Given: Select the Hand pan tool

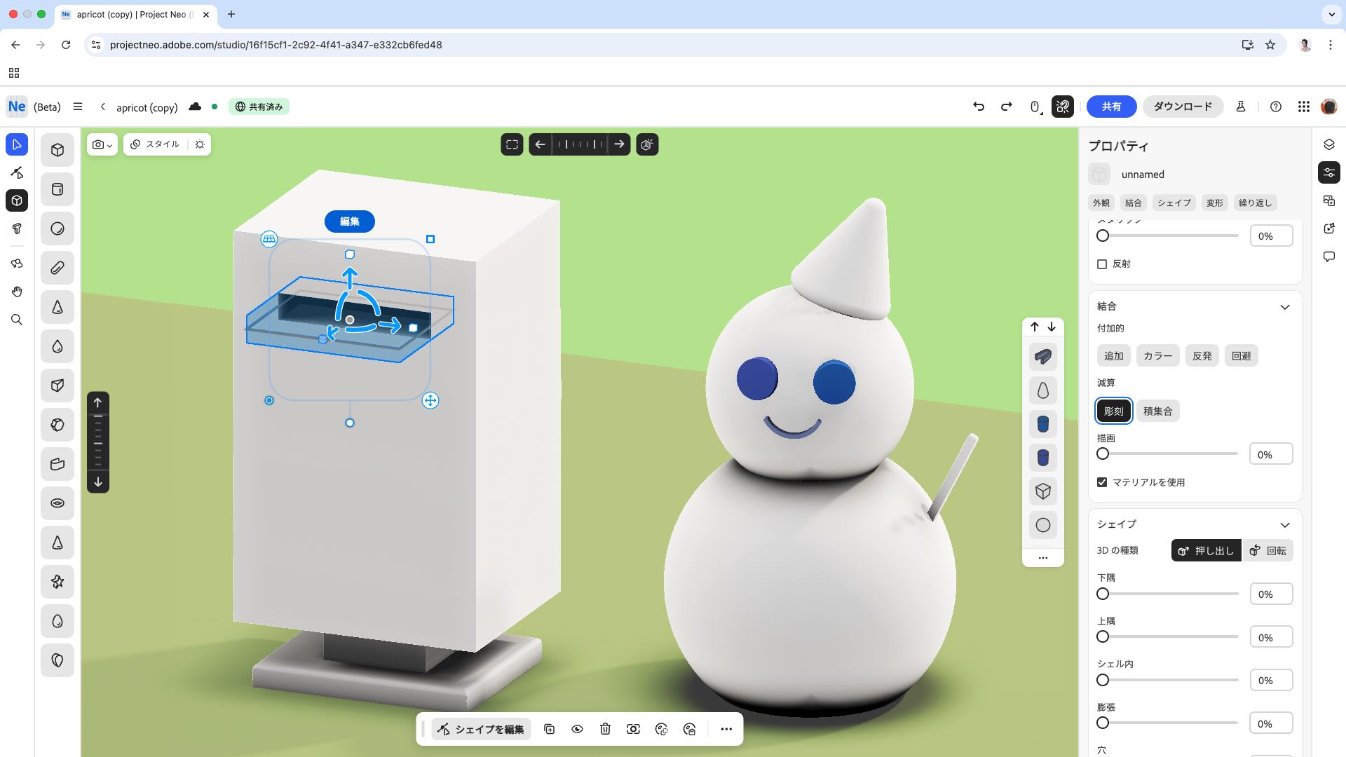Looking at the screenshot, I should click(x=17, y=292).
